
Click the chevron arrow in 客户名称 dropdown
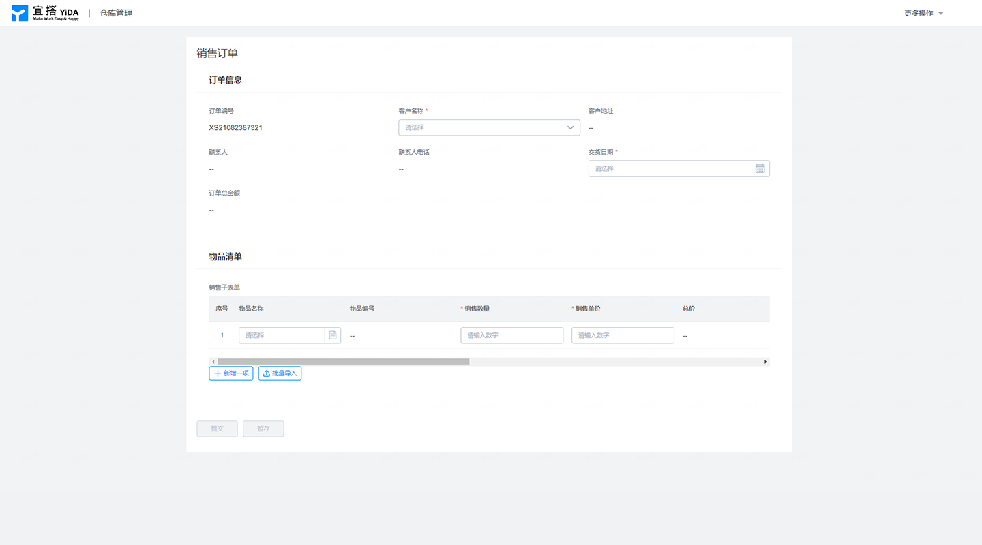pyautogui.click(x=570, y=127)
